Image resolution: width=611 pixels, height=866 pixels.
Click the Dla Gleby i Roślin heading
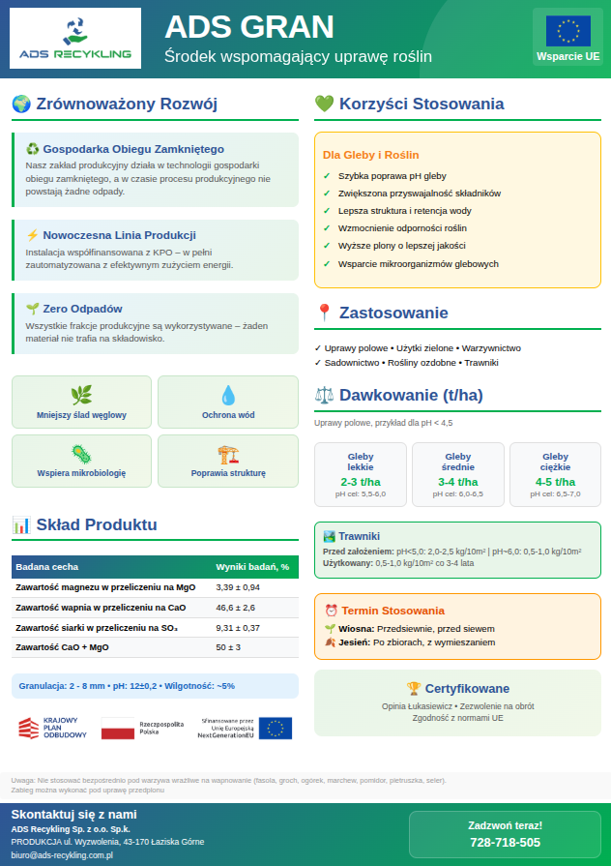(x=371, y=155)
